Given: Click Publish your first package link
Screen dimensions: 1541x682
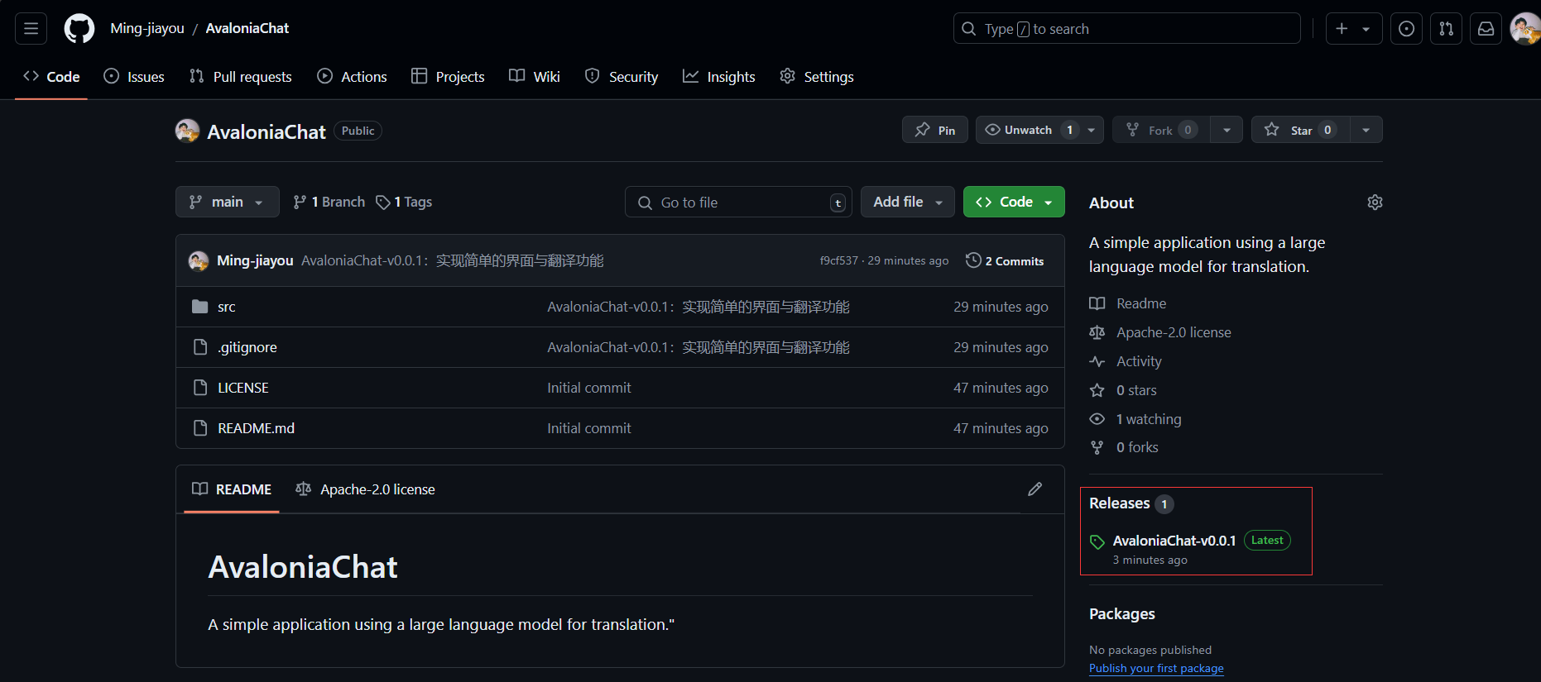Looking at the screenshot, I should point(1155,668).
